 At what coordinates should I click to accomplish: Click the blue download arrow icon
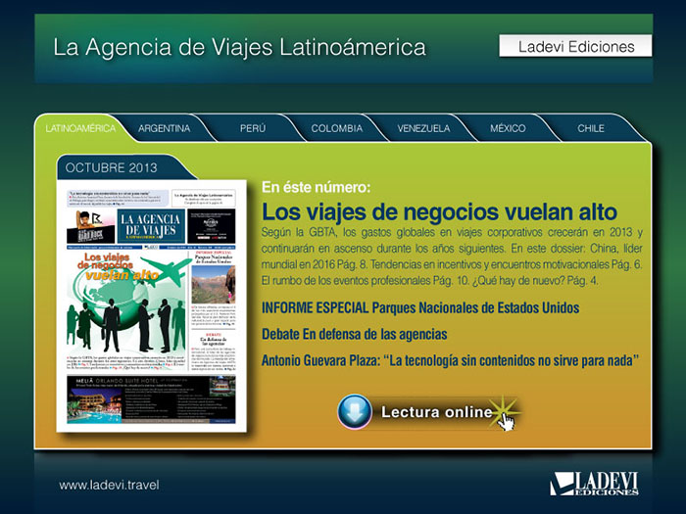(x=355, y=412)
